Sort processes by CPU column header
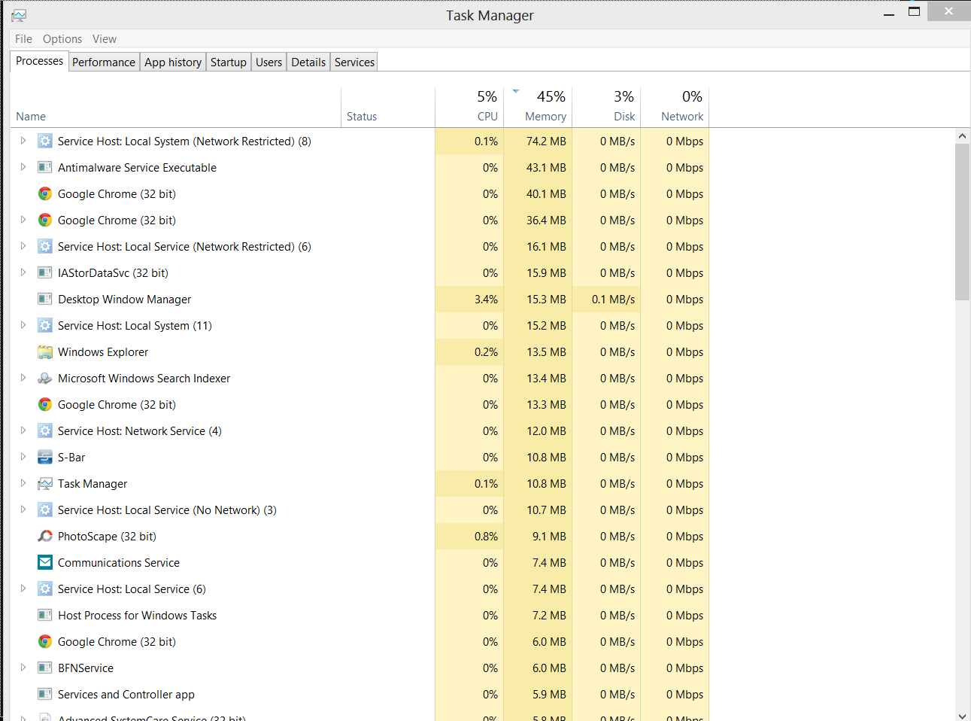Image resolution: width=971 pixels, height=721 pixels. tap(487, 117)
